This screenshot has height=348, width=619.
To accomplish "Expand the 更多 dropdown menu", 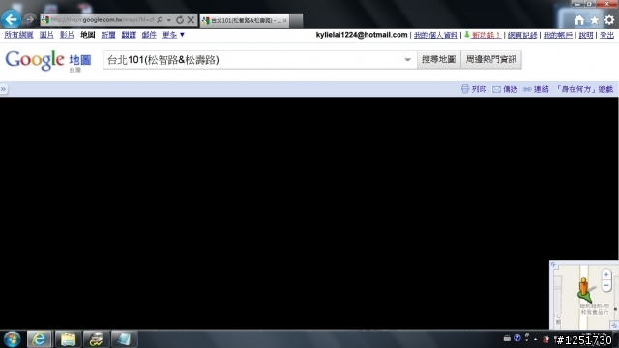I will coord(173,35).
